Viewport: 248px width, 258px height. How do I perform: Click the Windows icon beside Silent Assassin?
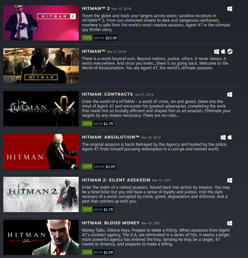(230, 180)
